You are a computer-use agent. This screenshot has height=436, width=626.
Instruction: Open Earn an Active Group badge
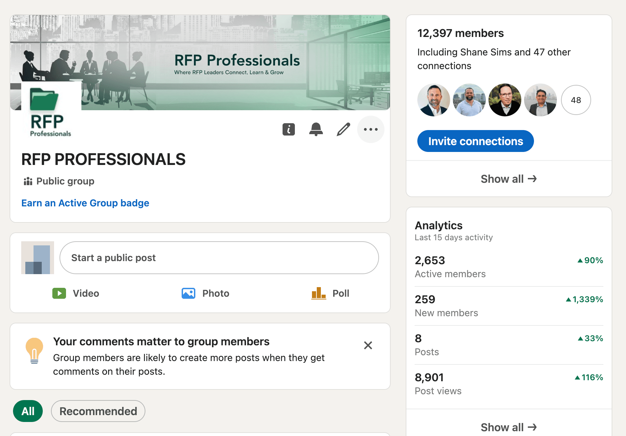[85, 203]
